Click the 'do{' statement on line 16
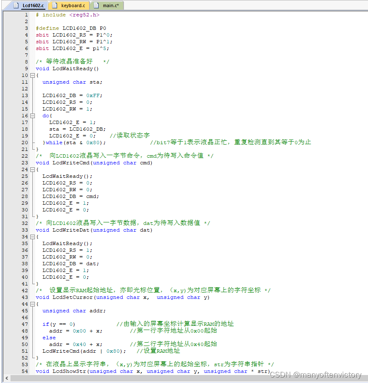The height and width of the screenshot is (383, 368). pyautogui.click(x=47, y=116)
